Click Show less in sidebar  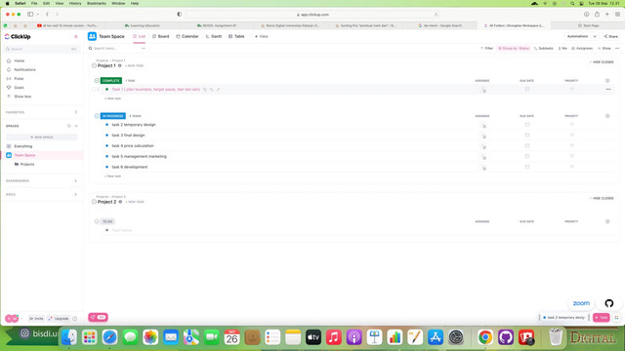click(22, 97)
